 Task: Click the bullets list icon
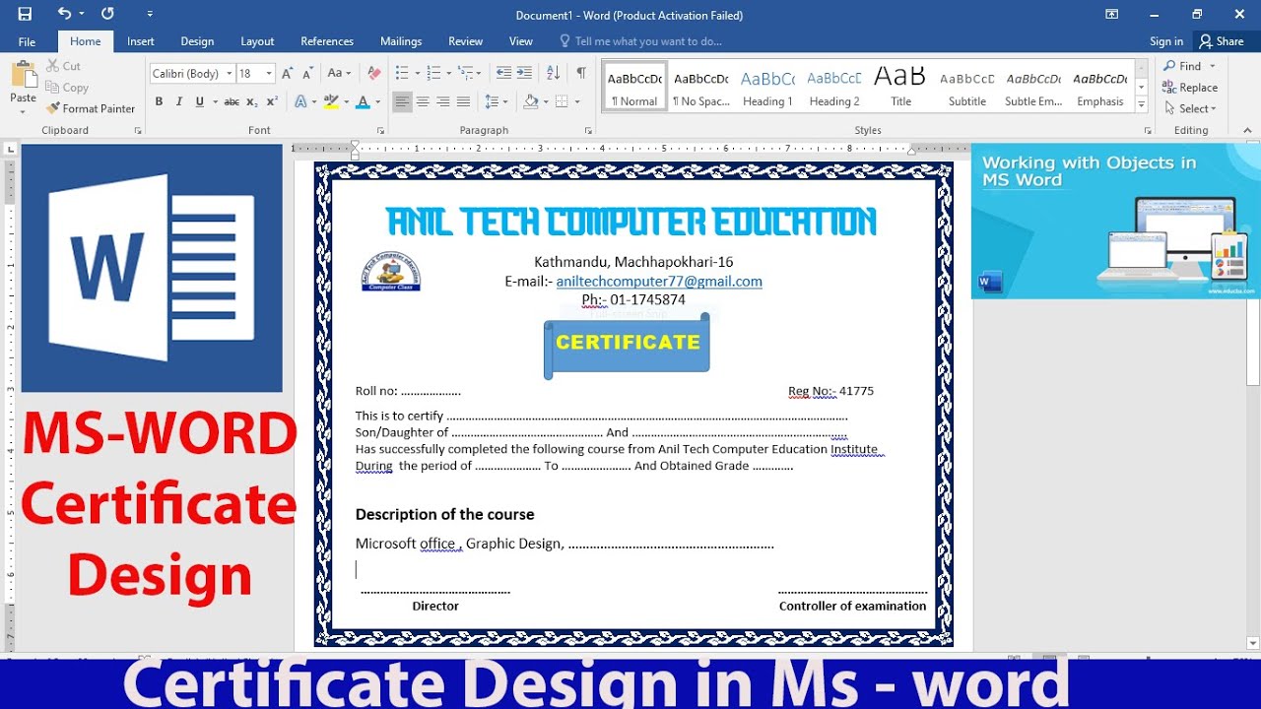(401, 73)
